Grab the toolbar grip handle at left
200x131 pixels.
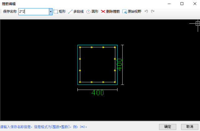tap(1, 12)
